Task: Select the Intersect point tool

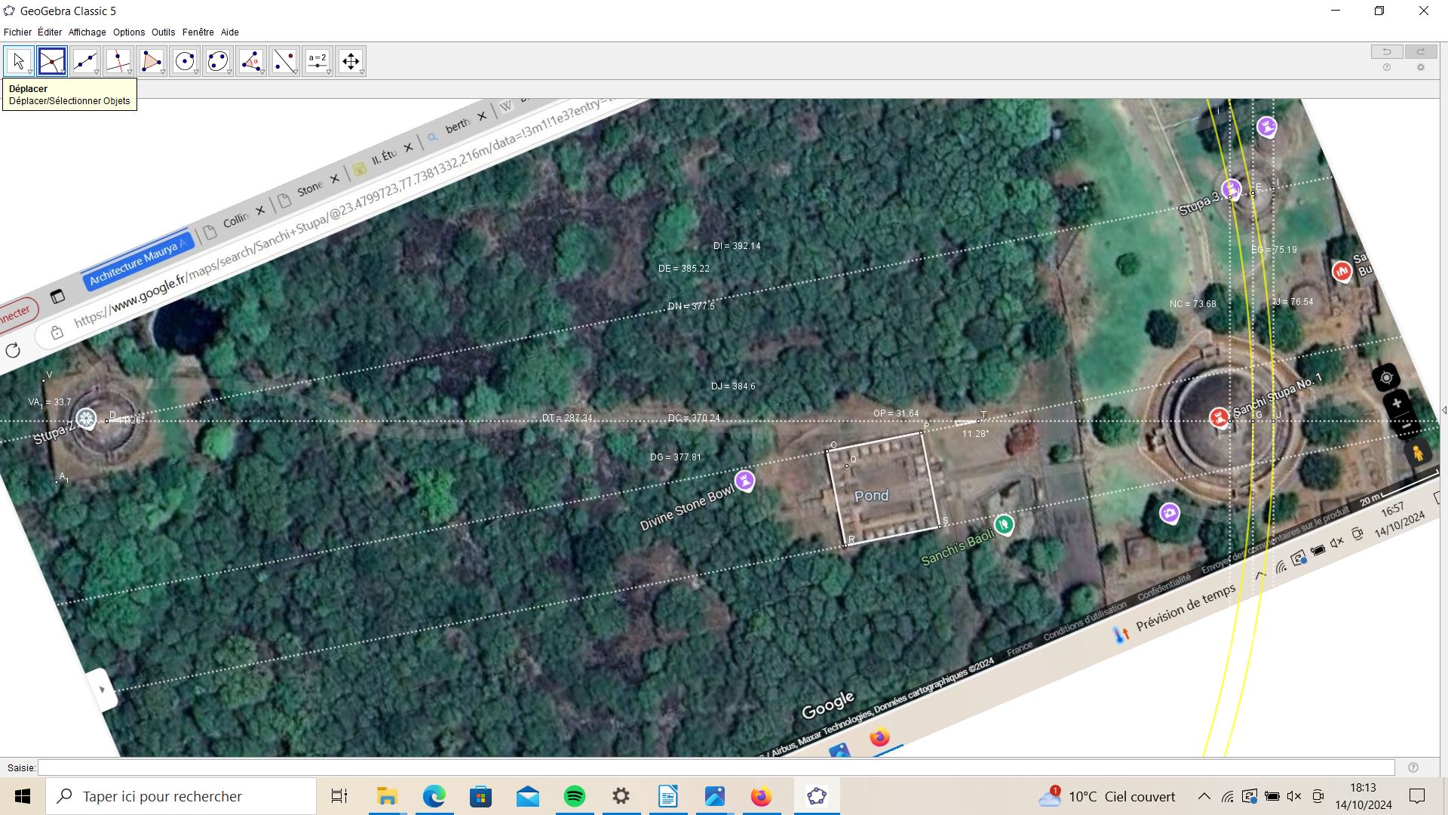Action: 51,60
